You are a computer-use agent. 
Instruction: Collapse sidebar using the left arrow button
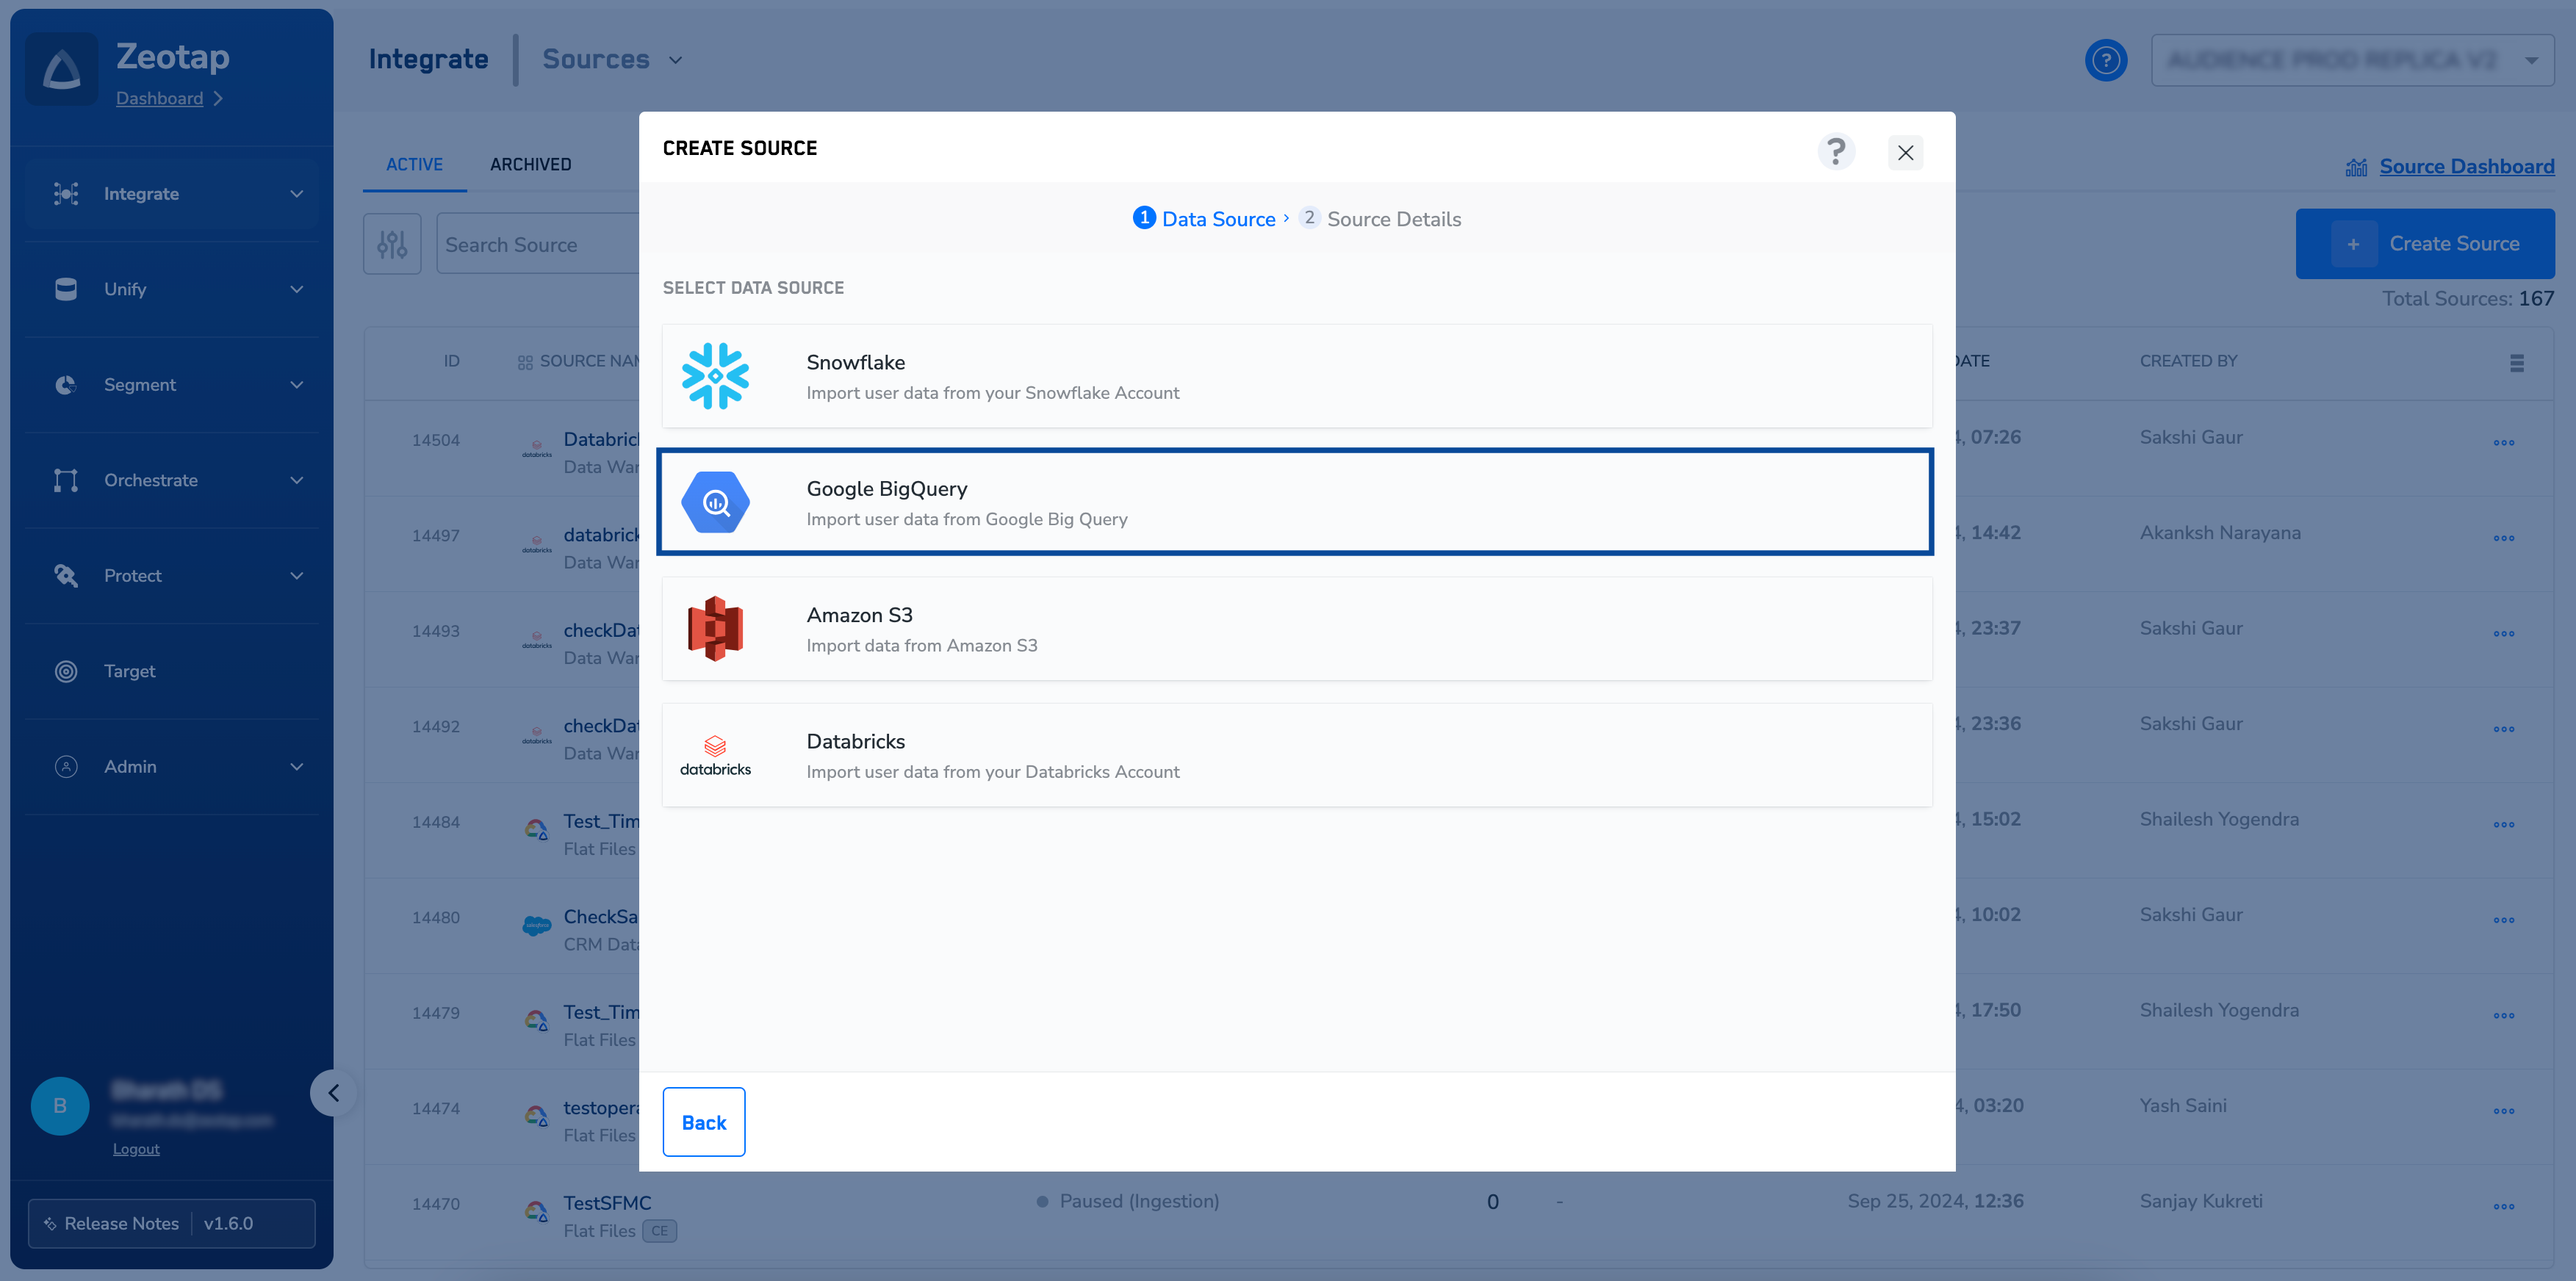(x=334, y=1093)
